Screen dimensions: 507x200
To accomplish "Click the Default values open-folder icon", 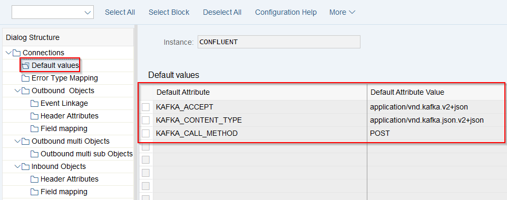I will click(x=25, y=66).
